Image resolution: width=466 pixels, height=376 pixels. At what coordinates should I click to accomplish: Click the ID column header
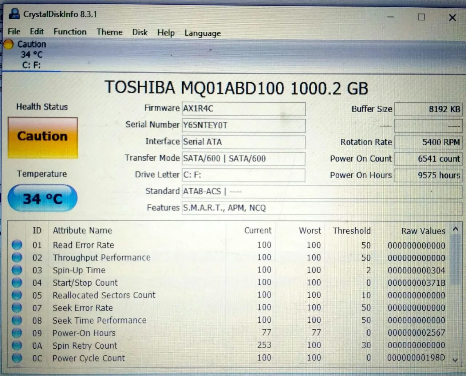point(37,231)
